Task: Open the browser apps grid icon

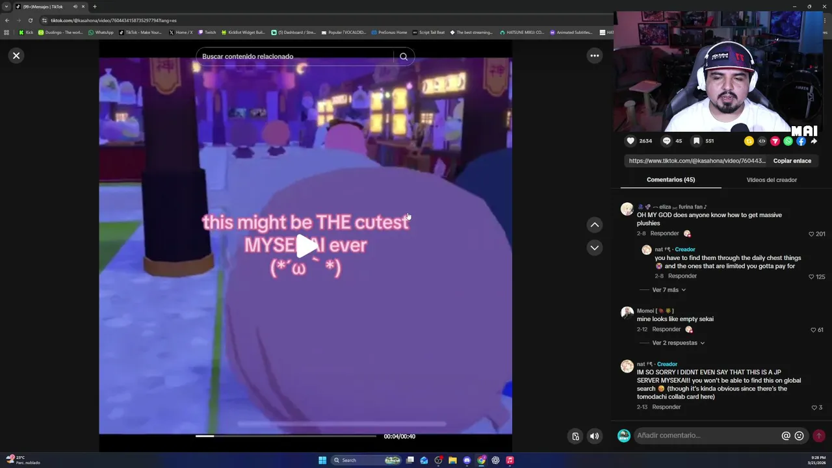Action: (6, 32)
